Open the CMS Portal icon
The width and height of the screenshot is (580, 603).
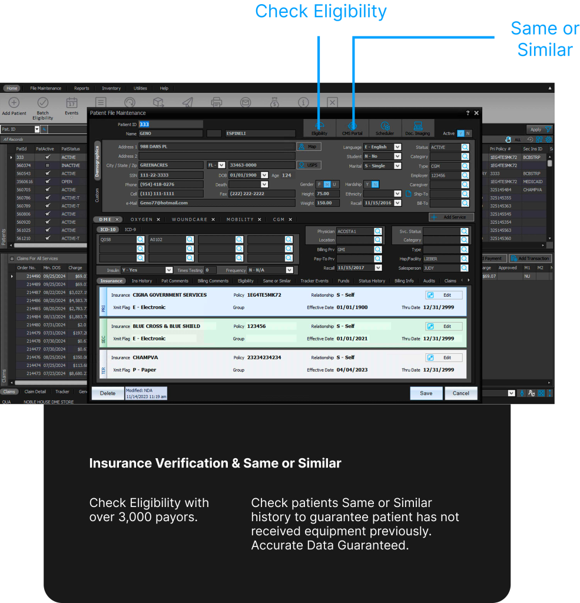tap(352, 127)
